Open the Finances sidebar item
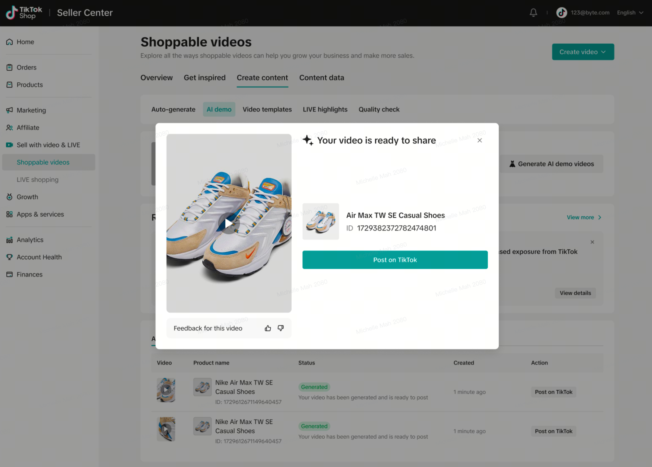 29,274
